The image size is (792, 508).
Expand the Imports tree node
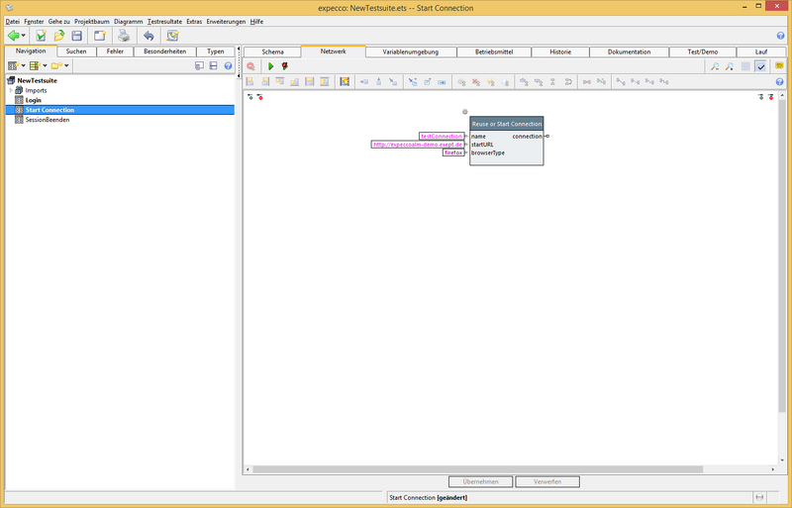point(10,90)
